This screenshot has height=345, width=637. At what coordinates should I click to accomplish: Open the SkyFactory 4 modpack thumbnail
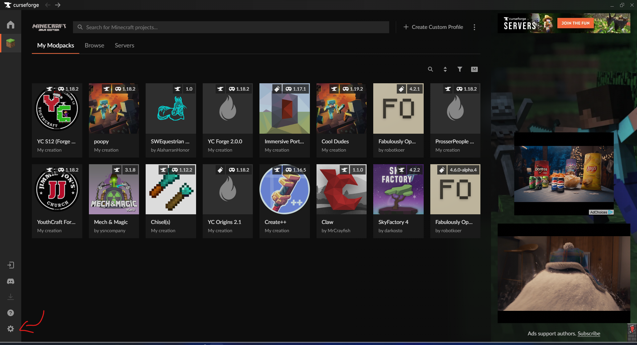[398, 189]
